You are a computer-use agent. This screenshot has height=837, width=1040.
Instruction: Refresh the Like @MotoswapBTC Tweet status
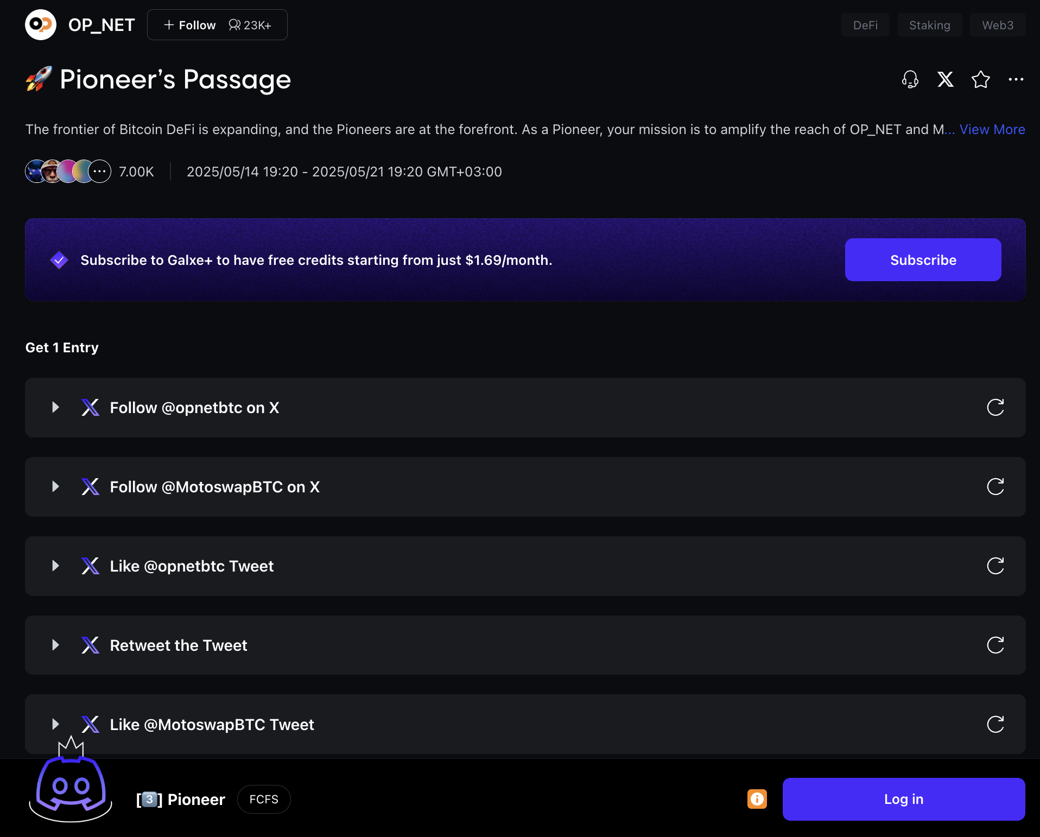tap(995, 725)
